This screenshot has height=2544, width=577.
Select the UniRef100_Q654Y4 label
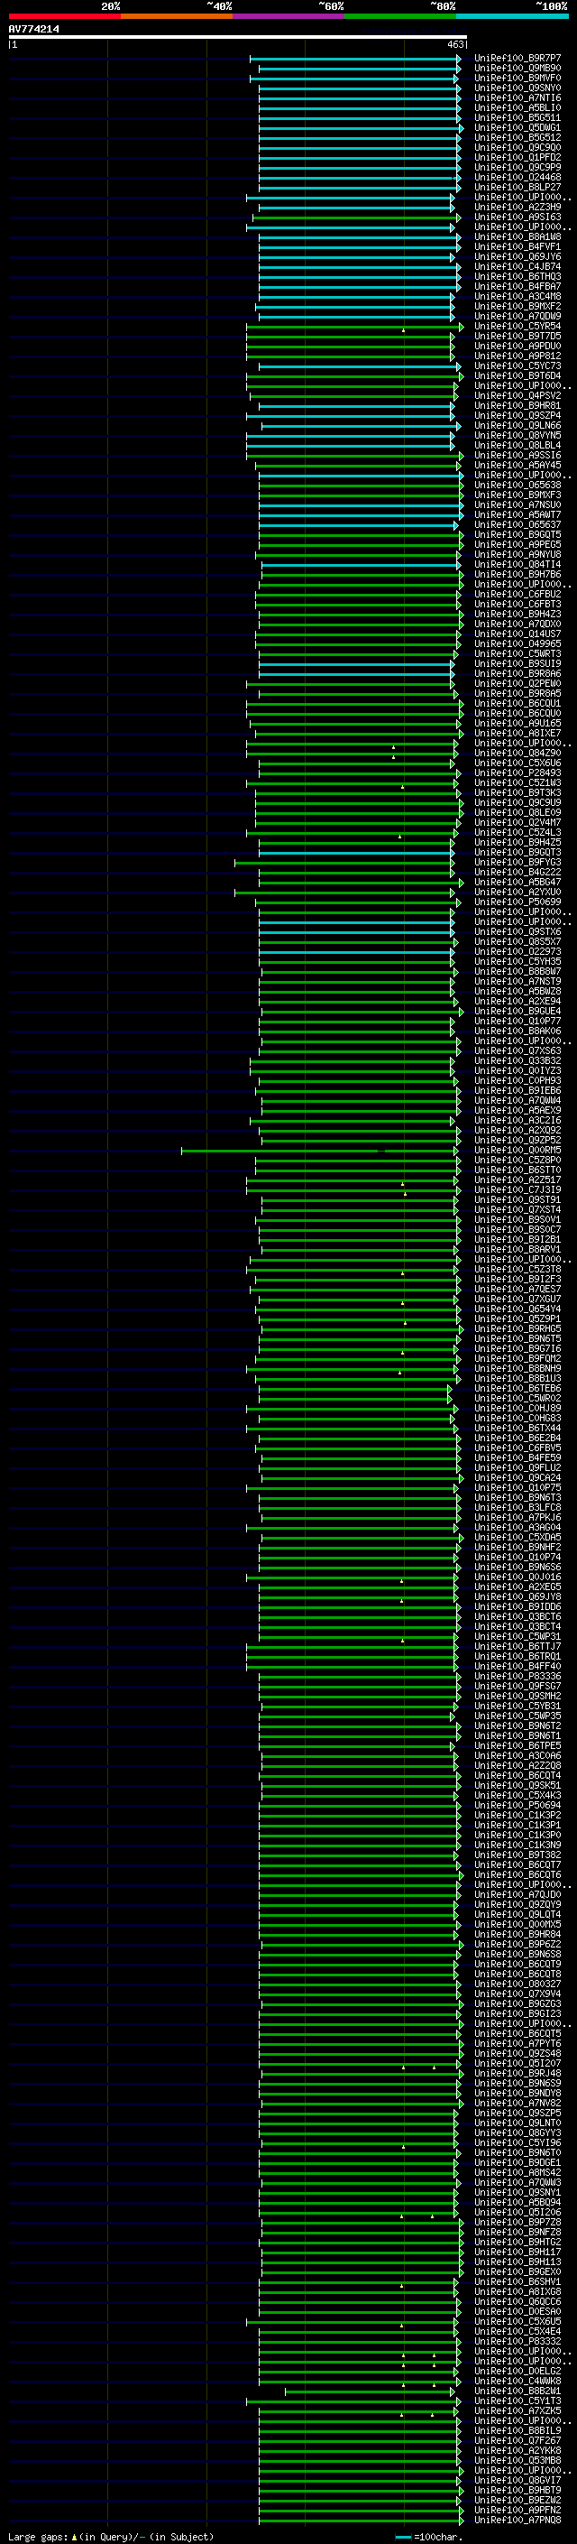coord(517,1309)
